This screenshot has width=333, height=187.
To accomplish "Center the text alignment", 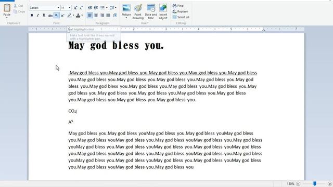I will coord(96,15).
